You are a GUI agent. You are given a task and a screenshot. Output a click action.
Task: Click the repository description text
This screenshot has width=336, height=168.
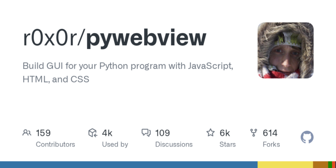(x=128, y=73)
